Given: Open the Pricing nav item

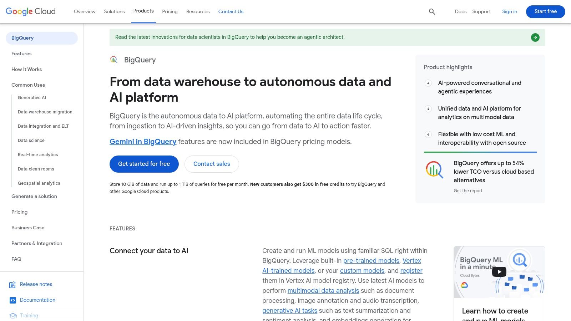Looking at the screenshot, I should (x=170, y=11).
